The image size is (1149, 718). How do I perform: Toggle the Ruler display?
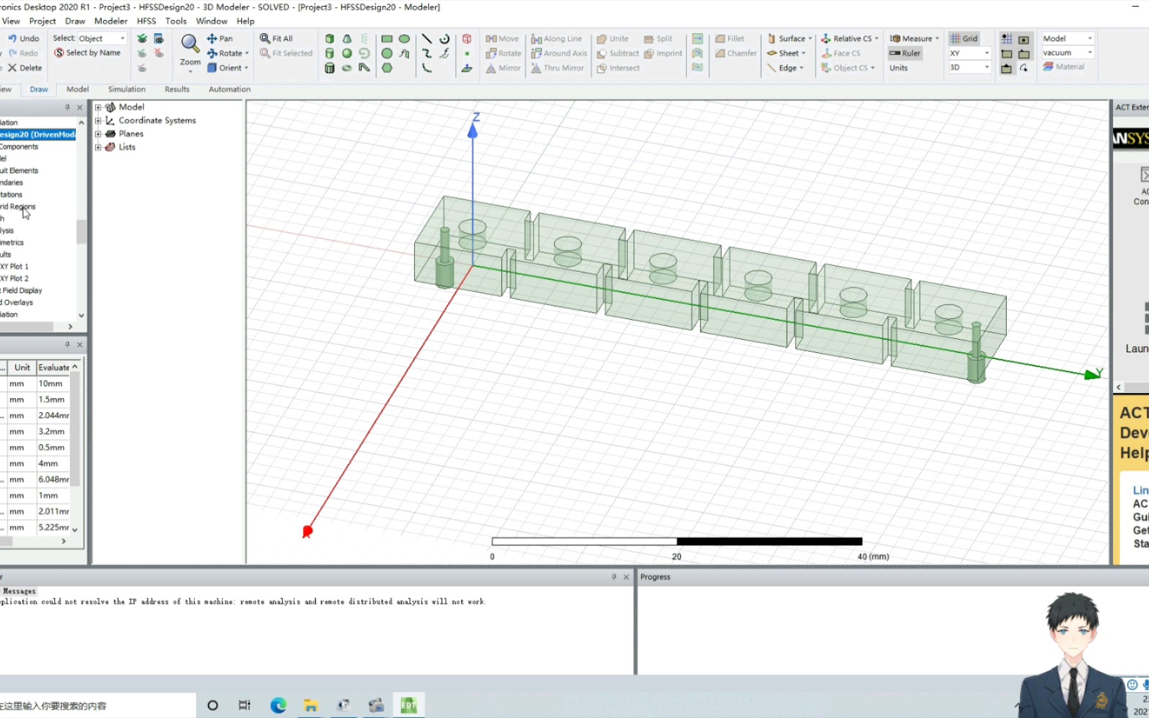[905, 53]
